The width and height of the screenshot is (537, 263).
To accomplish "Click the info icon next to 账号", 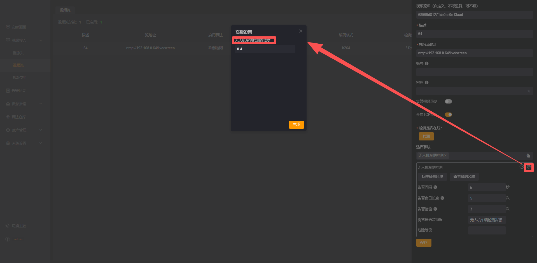I will pyautogui.click(x=427, y=64).
